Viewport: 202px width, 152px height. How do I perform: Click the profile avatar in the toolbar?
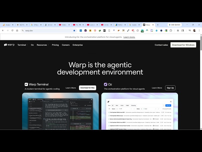pos(194,30)
